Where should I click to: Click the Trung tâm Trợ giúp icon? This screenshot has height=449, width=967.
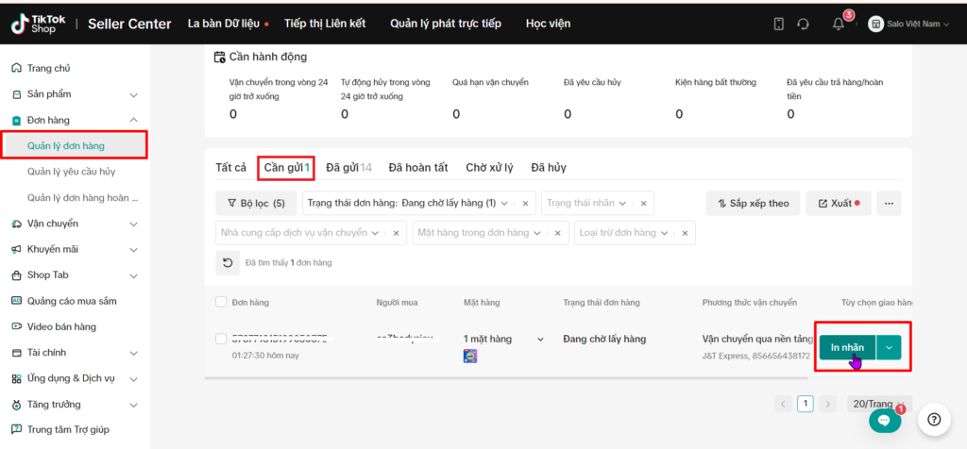(x=17, y=430)
